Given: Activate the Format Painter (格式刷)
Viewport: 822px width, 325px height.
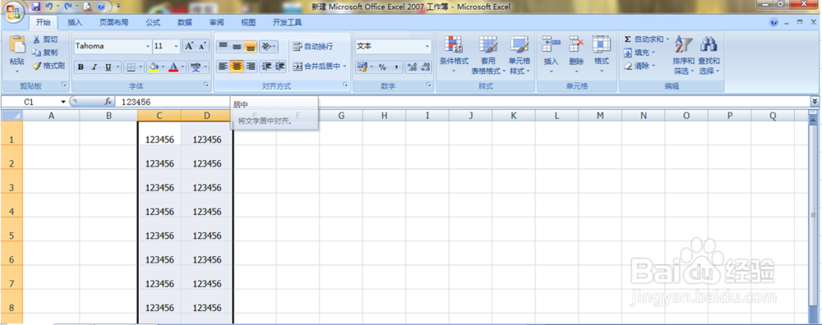Looking at the screenshot, I should point(48,66).
